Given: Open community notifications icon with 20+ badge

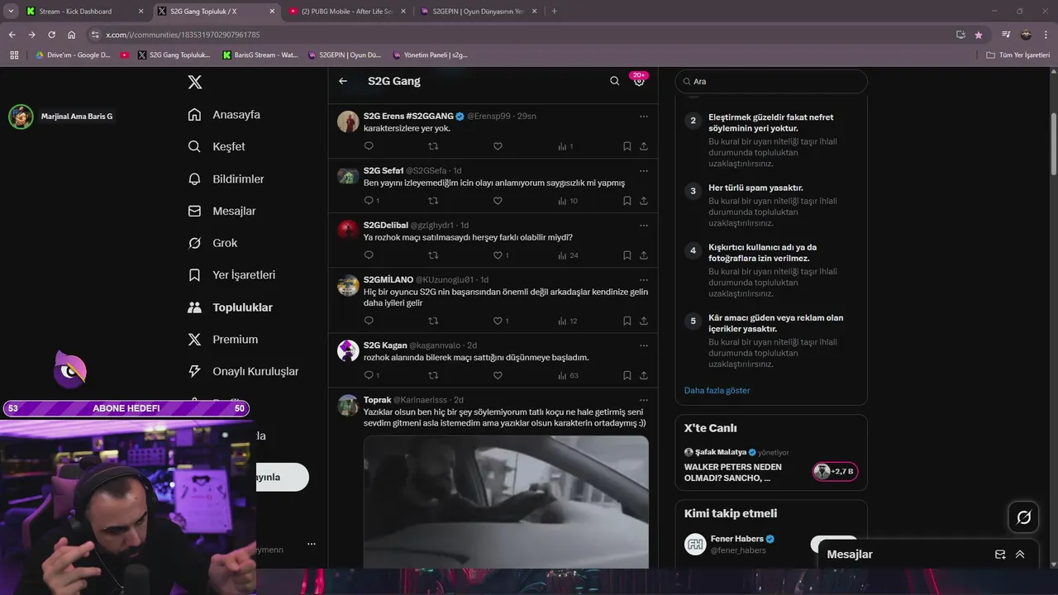Looking at the screenshot, I should (639, 80).
